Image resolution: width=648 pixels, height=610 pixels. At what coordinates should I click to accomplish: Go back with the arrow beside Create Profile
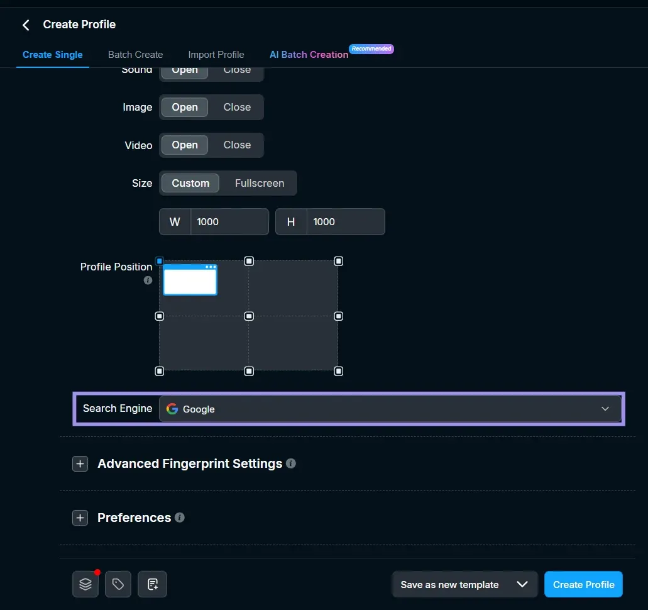click(26, 25)
